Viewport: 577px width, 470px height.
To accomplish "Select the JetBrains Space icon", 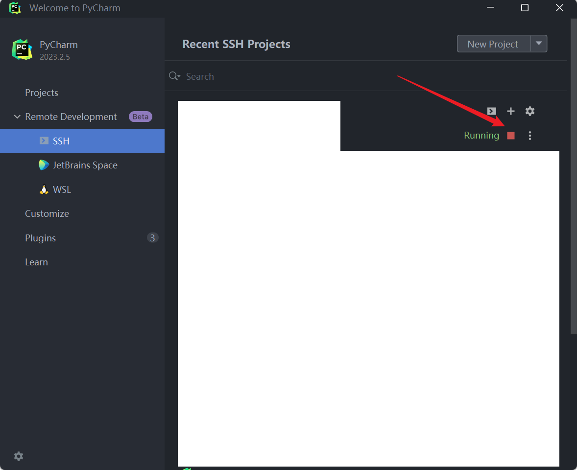I will click(x=44, y=165).
